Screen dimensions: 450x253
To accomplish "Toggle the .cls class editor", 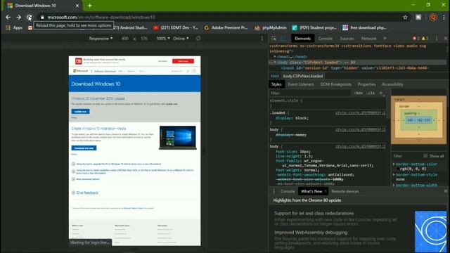I will coord(371,93).
